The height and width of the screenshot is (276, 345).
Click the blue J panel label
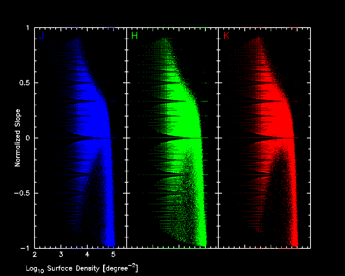coord(42,36)
